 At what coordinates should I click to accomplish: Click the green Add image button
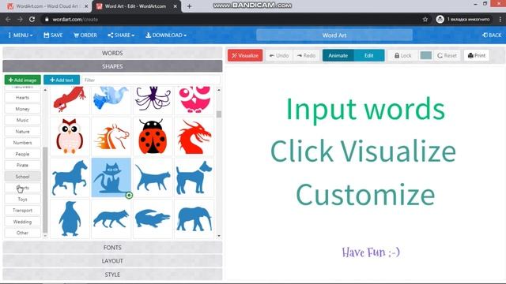point(23,80)
